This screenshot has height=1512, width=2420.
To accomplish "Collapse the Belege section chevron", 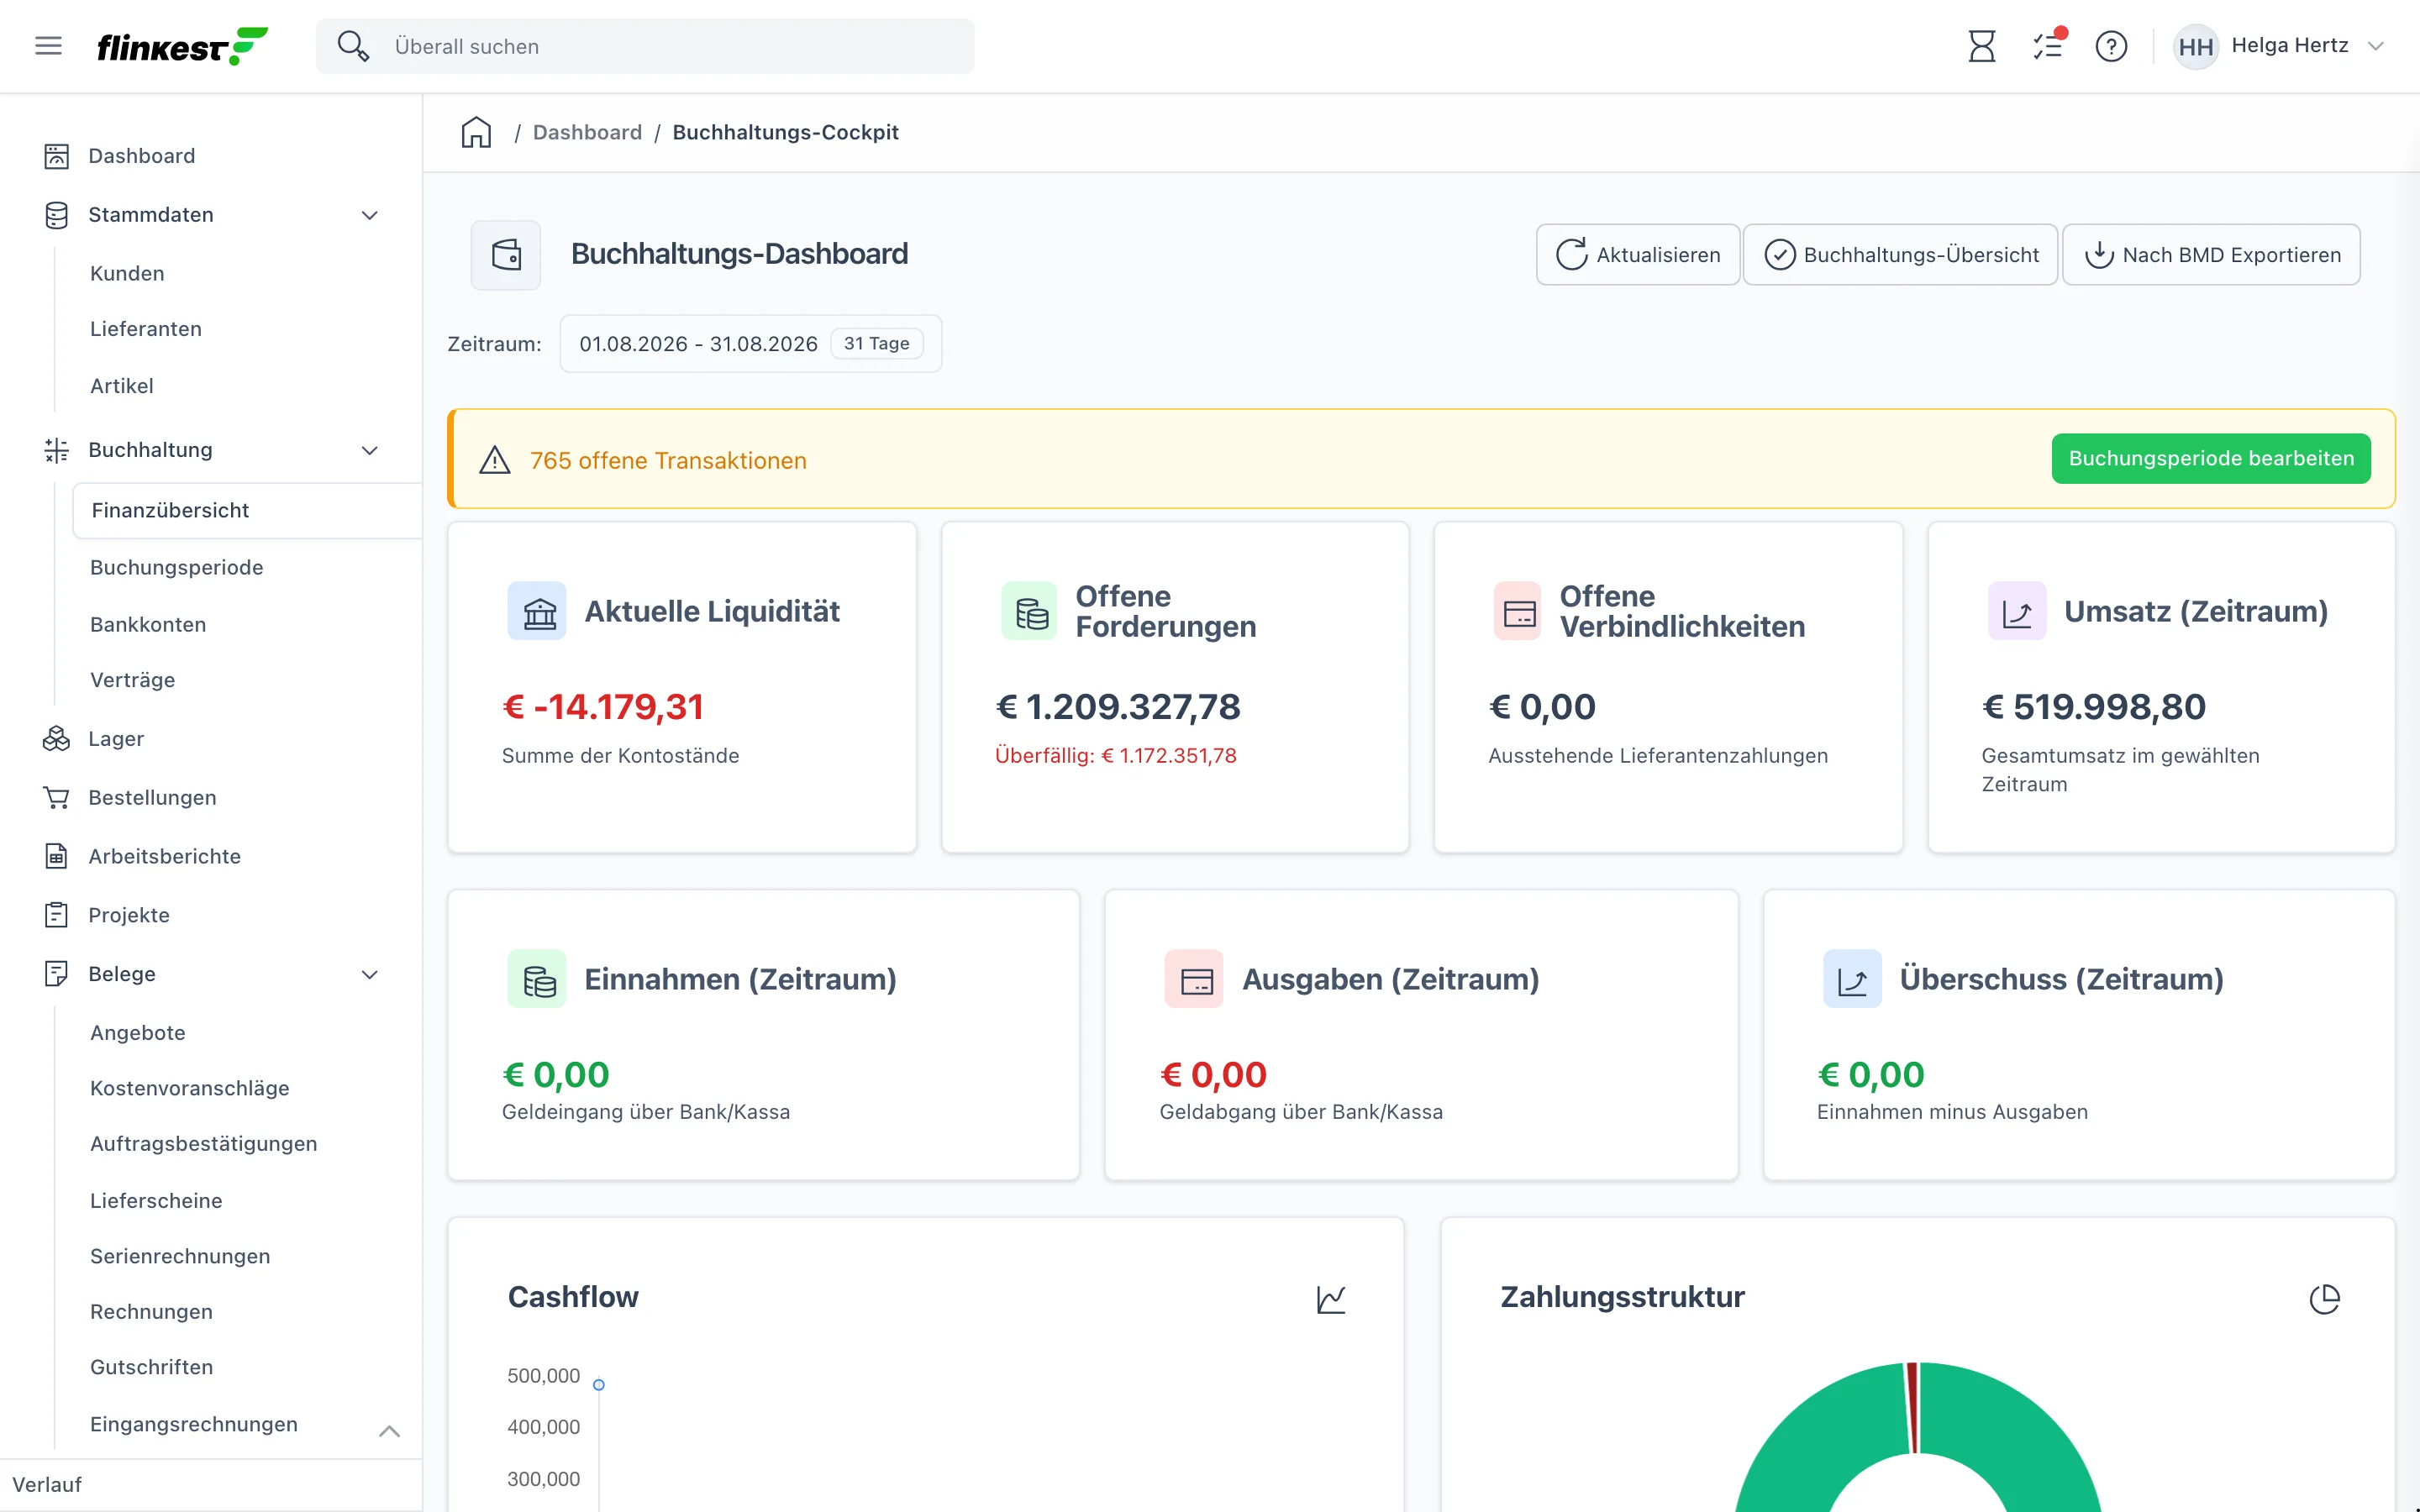I will coord(370,975).
